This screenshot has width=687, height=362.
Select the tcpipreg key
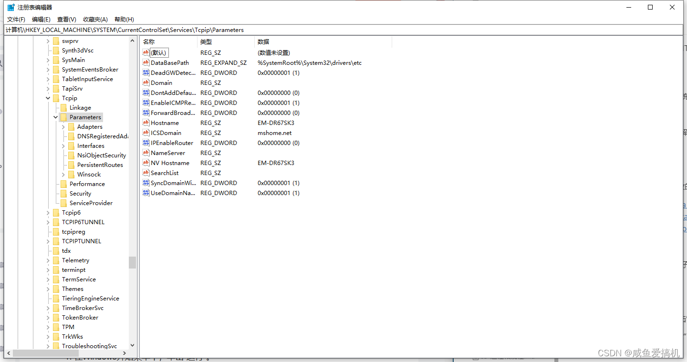tap(73, 231)
